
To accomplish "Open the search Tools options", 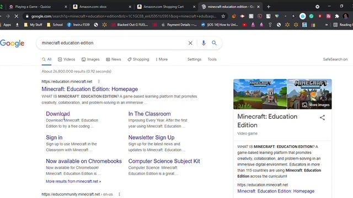I will 212,59.
